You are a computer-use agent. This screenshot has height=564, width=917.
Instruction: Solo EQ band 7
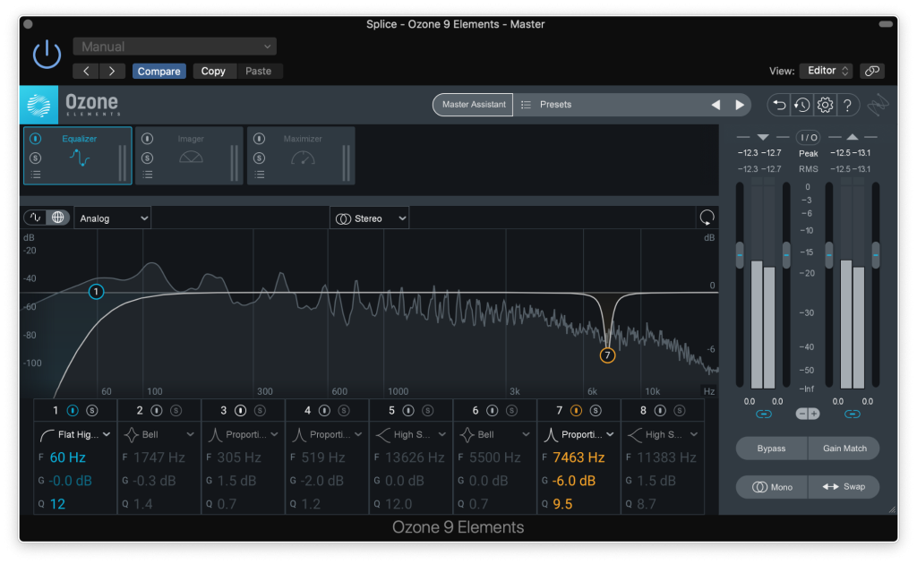pos(596,411)
